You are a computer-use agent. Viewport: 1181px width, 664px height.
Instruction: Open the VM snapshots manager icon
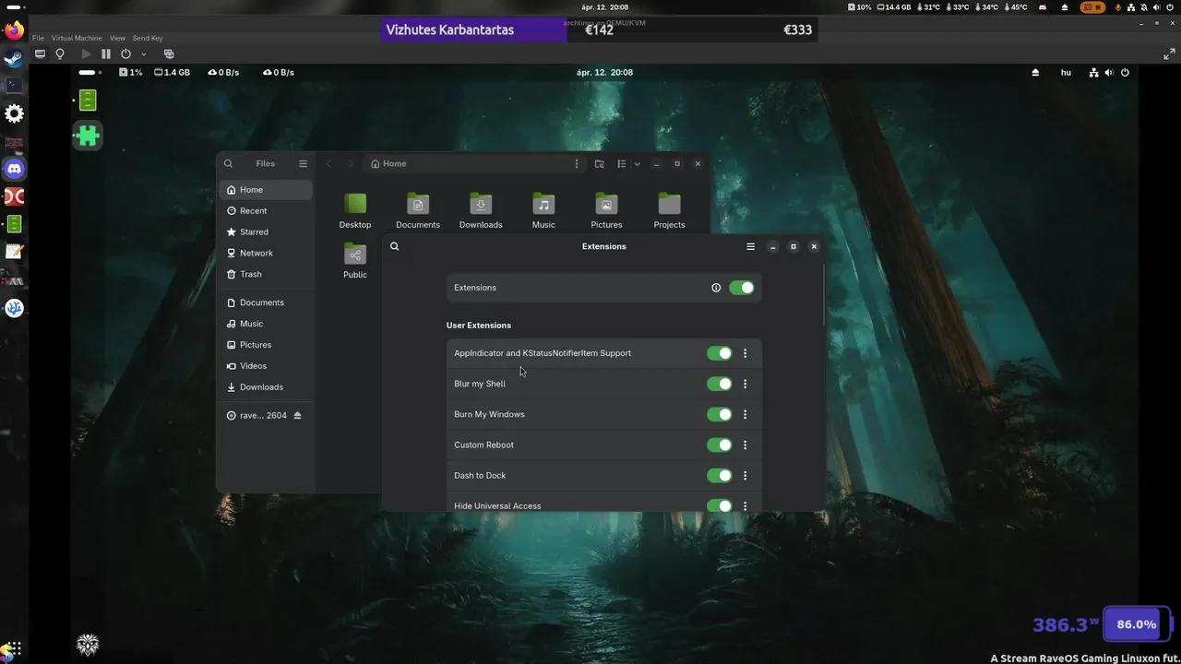point(169,53)
